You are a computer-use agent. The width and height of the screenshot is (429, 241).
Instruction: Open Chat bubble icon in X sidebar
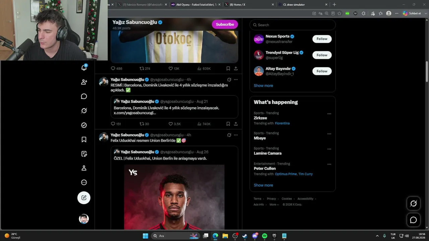click(84, 96)
